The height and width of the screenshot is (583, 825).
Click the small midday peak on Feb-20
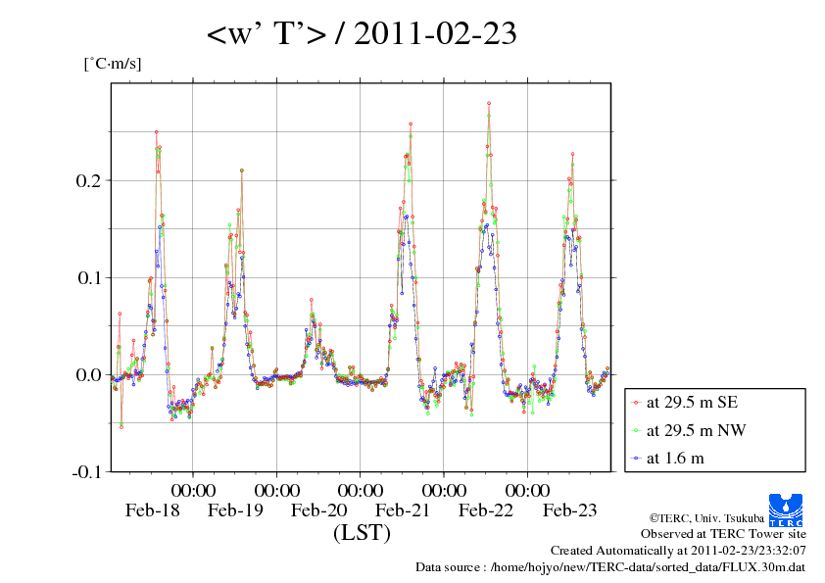tap(311, 300)
